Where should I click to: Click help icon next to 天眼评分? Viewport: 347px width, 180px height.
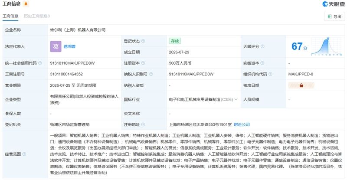tap(262, 46)
